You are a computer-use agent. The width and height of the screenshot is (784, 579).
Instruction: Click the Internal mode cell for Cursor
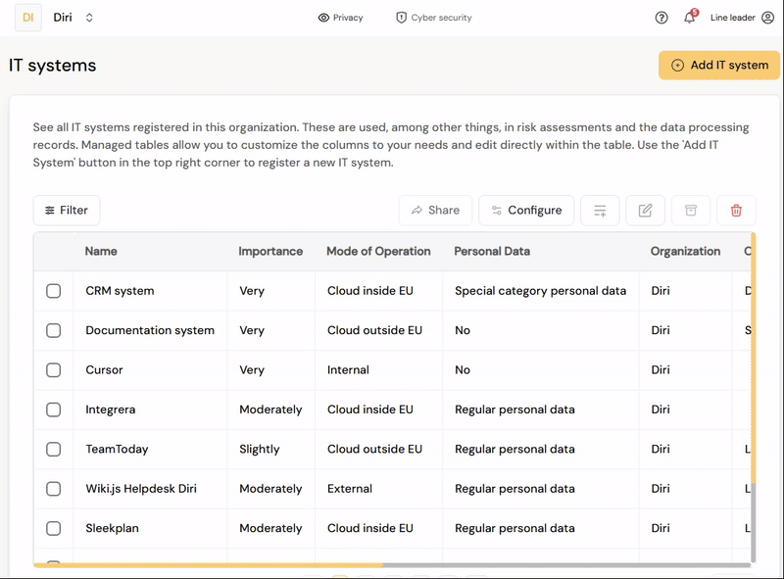378,370
